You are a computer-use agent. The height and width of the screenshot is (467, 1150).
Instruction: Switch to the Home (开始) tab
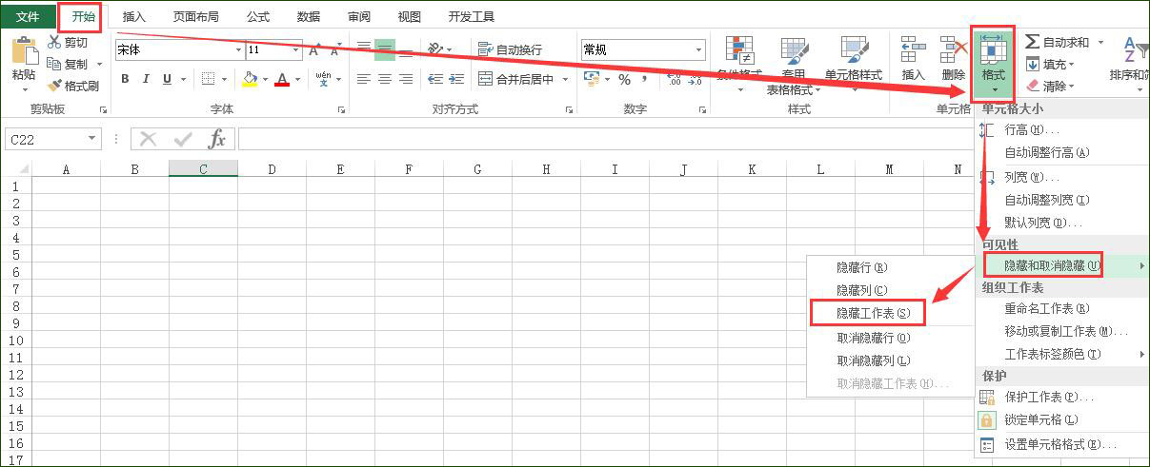[84, 16]
